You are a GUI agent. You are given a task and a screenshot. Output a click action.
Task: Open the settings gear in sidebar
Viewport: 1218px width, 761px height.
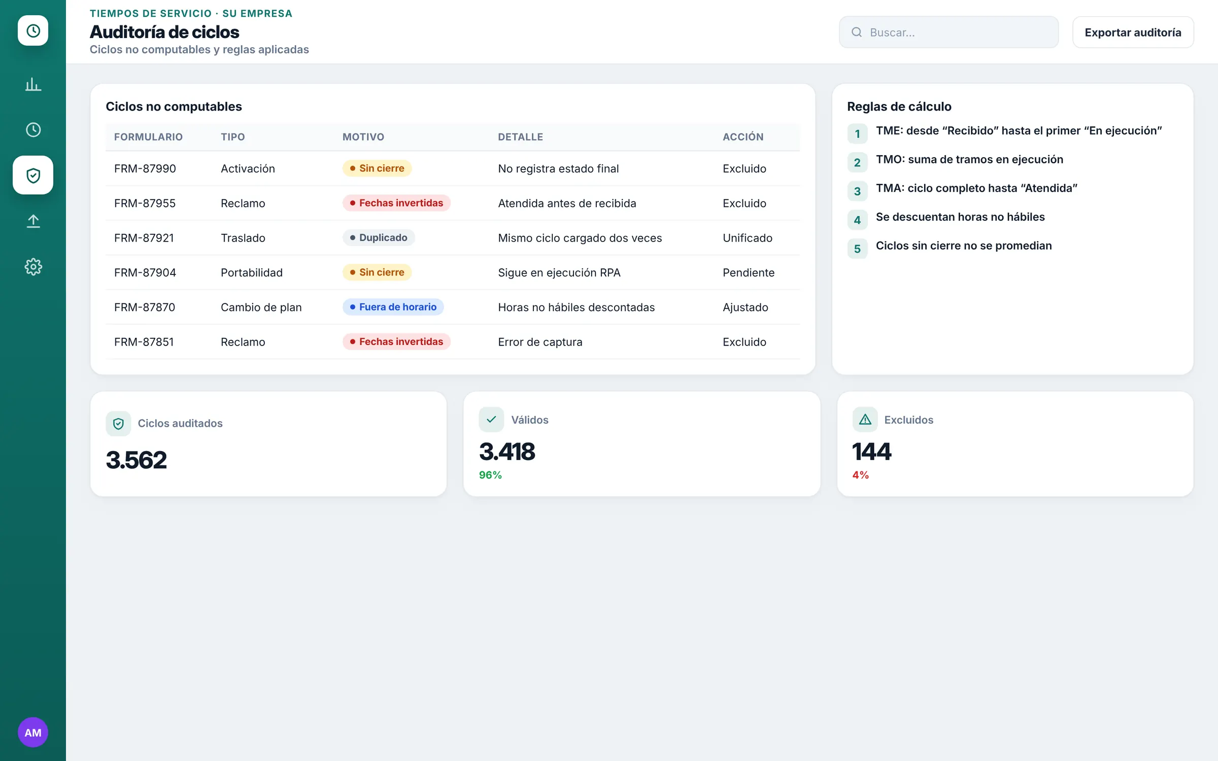33,267
